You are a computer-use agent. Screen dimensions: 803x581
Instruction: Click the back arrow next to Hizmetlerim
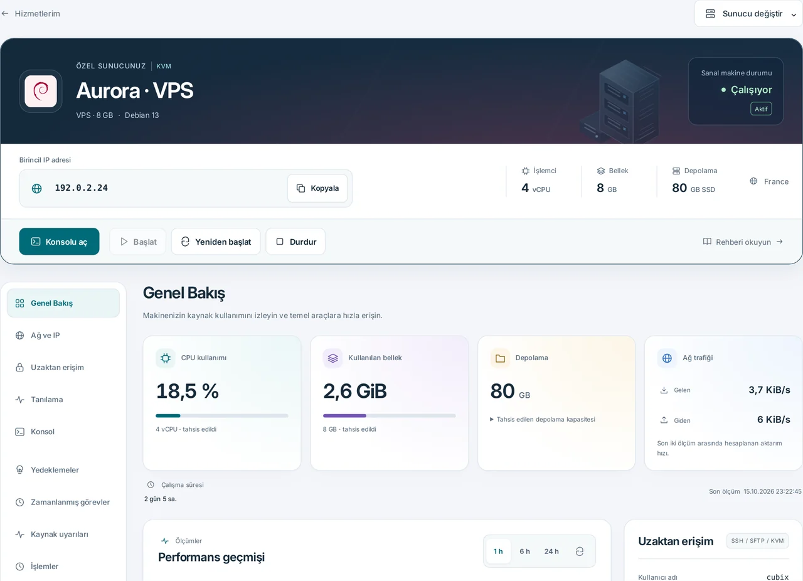5,13
